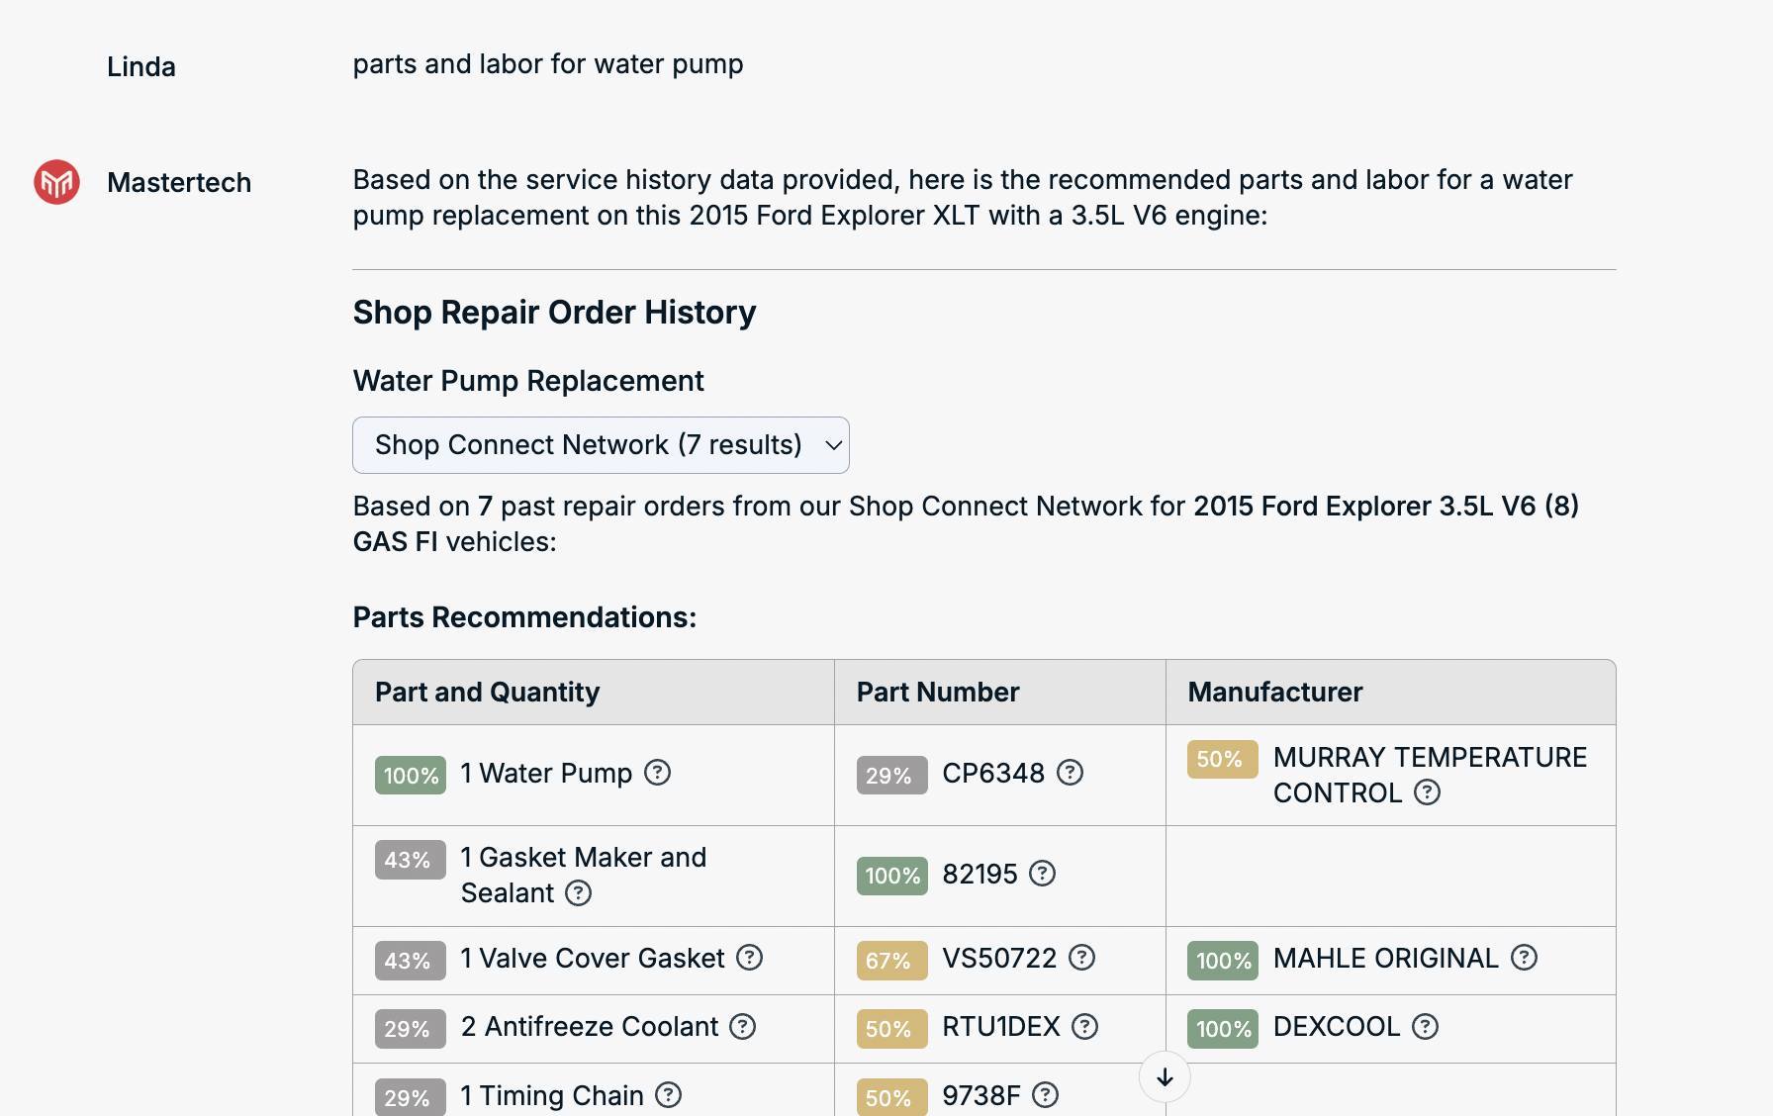Select "1 Gasket Maker and Sealant" text

[x=584, y=875]
